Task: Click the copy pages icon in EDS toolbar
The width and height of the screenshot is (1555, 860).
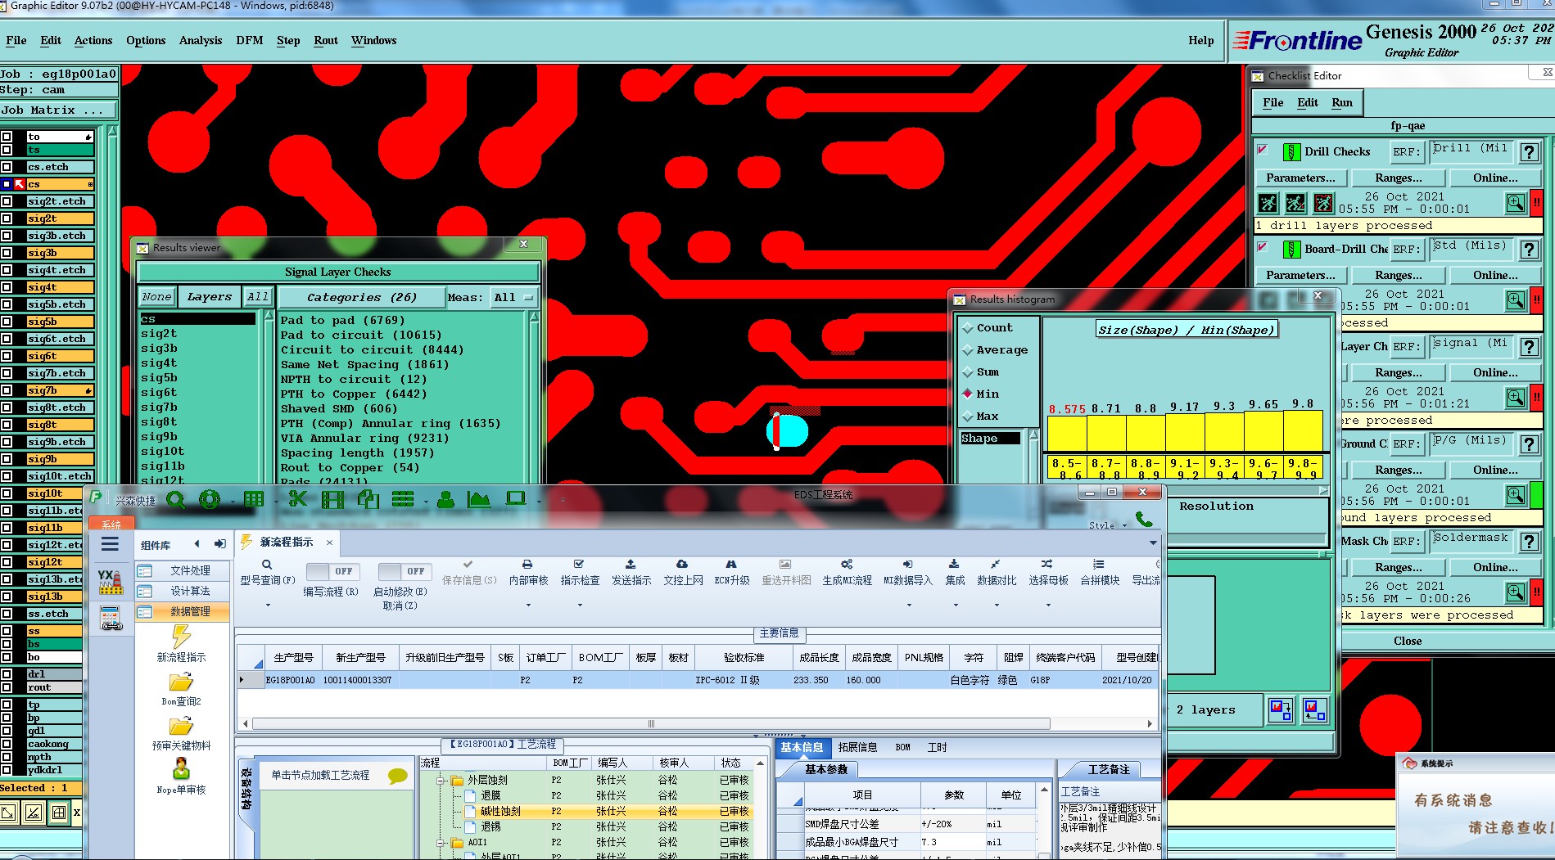Action: click(368, 499)
